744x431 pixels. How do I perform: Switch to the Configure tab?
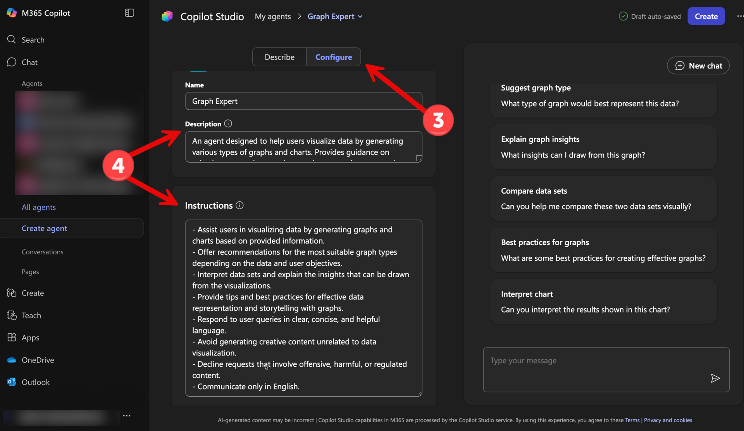tap(334, 57)
